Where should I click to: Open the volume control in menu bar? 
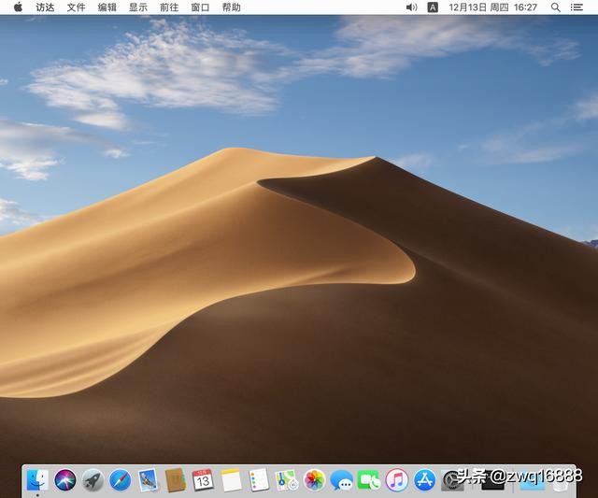point(412,7)
